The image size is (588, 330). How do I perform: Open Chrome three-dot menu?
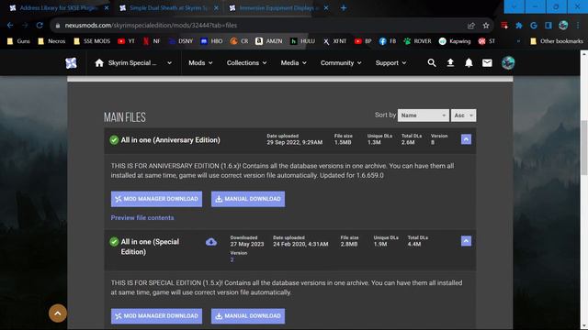coord(578,26)
